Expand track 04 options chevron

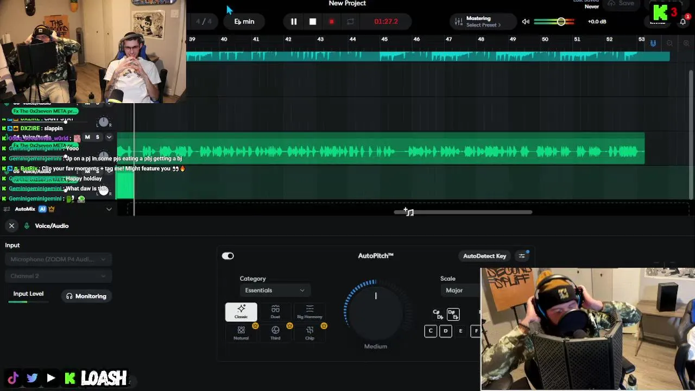(x=109, y=137)
